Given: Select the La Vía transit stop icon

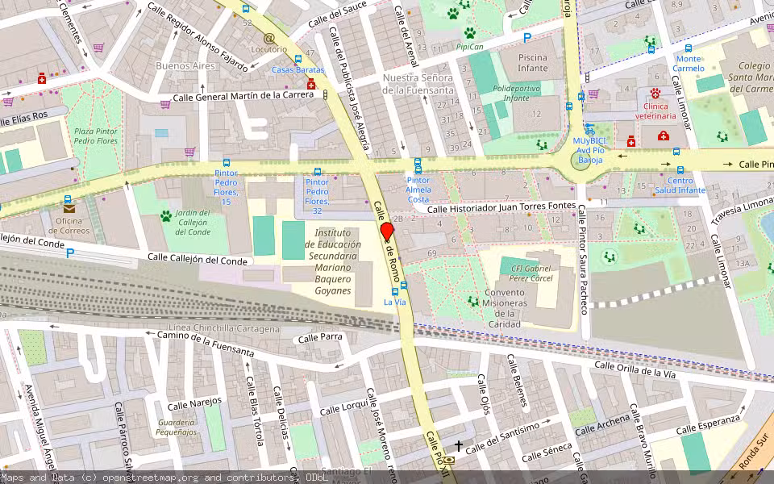Looking at the screenshot, I should [396, 292].
